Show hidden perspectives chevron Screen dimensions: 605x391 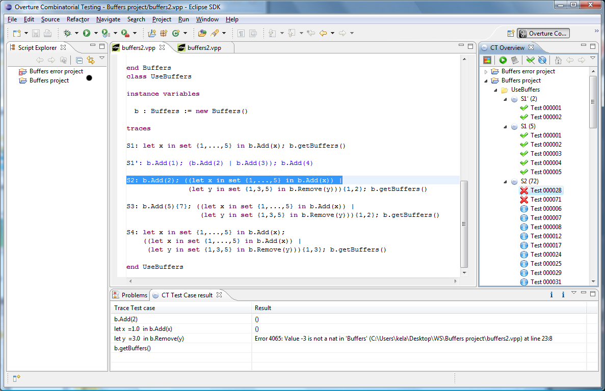(x=596, y=31)
